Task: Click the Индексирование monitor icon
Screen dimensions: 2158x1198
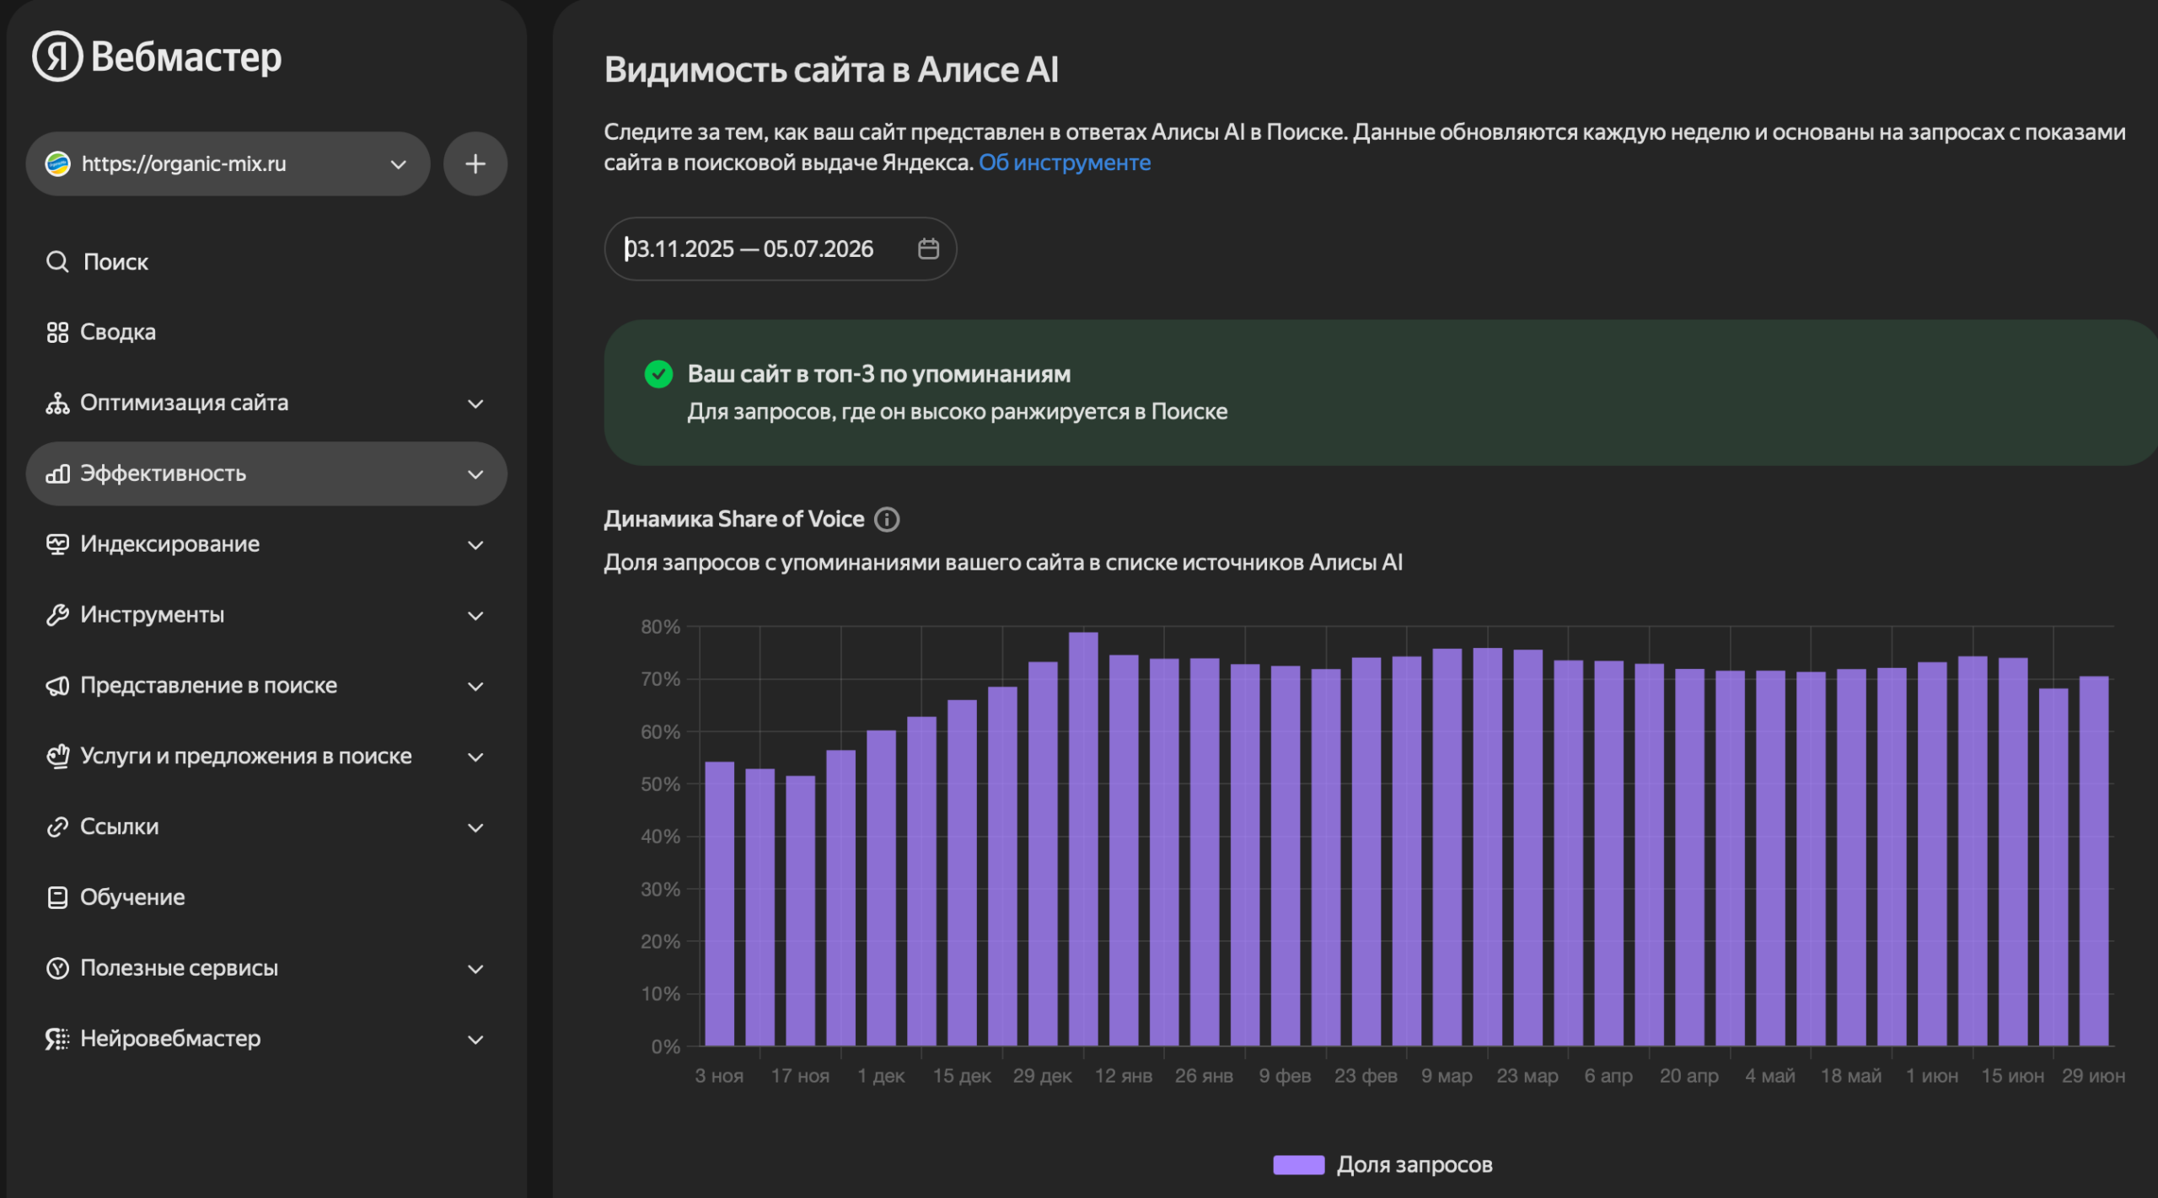Action: pos(57,544)
